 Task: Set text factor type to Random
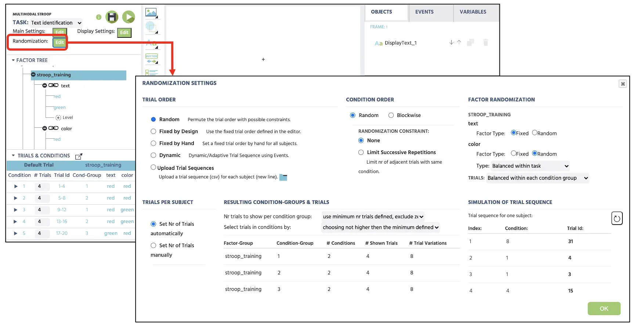[x=535, y=133]
